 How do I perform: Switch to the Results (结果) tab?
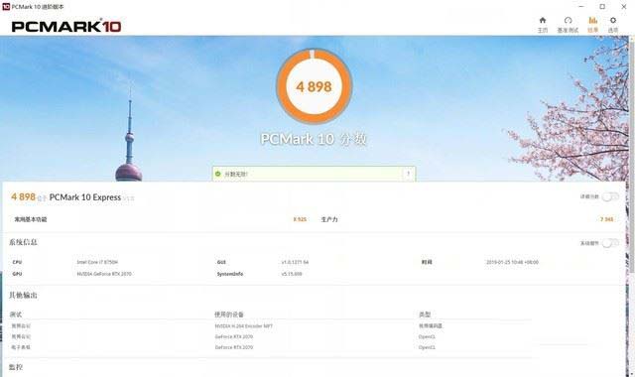(x=592, y=24)
